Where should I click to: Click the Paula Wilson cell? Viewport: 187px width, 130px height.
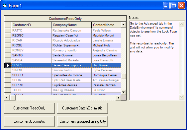106,31
